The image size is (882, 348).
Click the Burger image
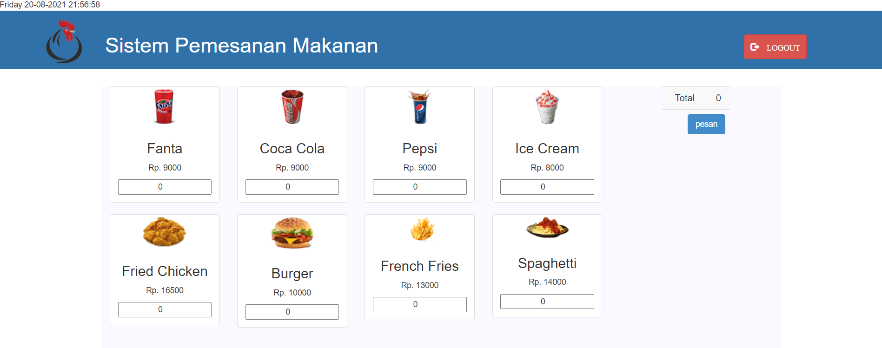click(x=292, y=234)
